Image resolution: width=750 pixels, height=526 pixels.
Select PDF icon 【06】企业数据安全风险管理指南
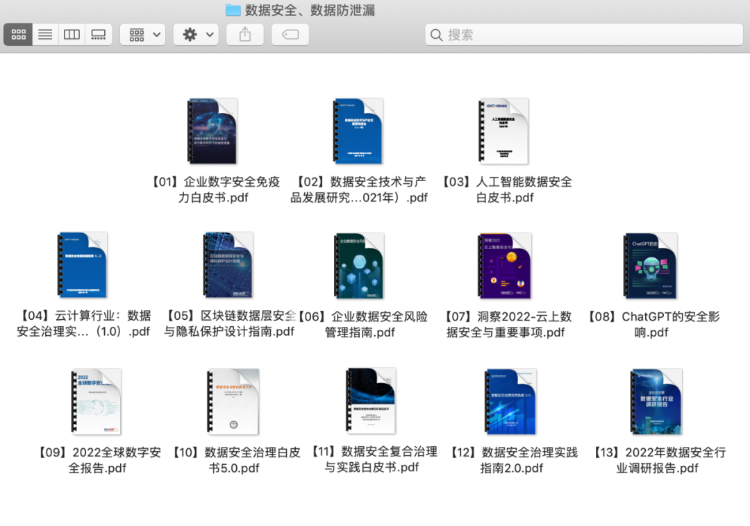point(359,266)
